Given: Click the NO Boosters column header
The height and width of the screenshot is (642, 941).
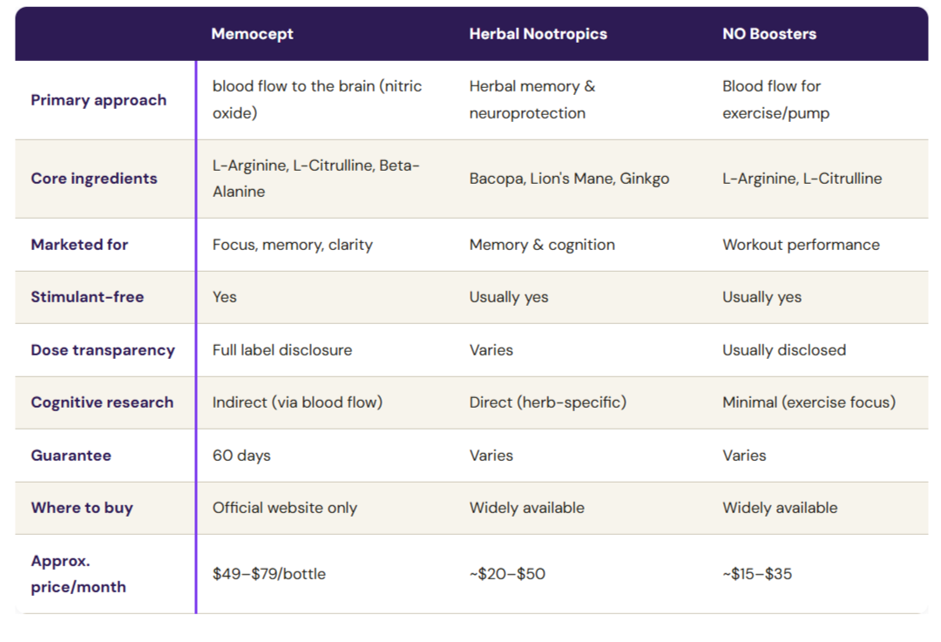Looking at the screenshot, I should point(768,34).
